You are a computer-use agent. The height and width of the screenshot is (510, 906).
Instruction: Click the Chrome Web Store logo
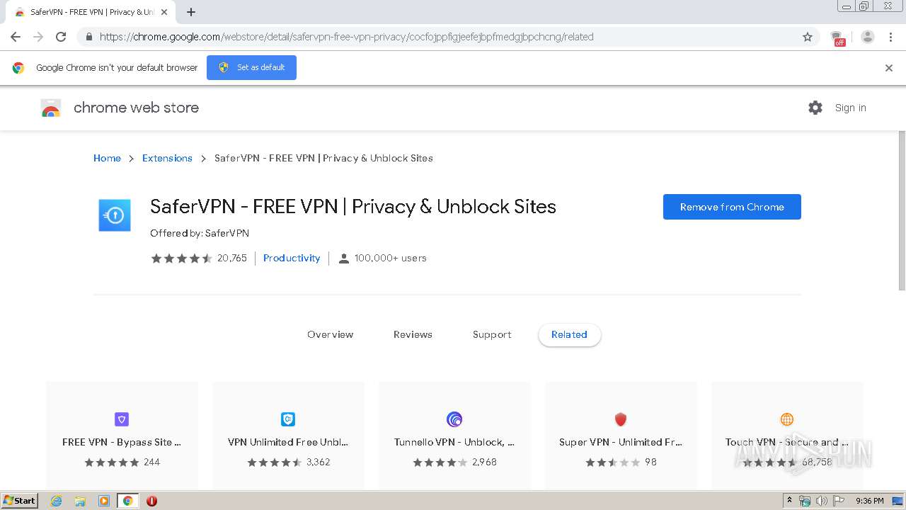pos(51,108)
